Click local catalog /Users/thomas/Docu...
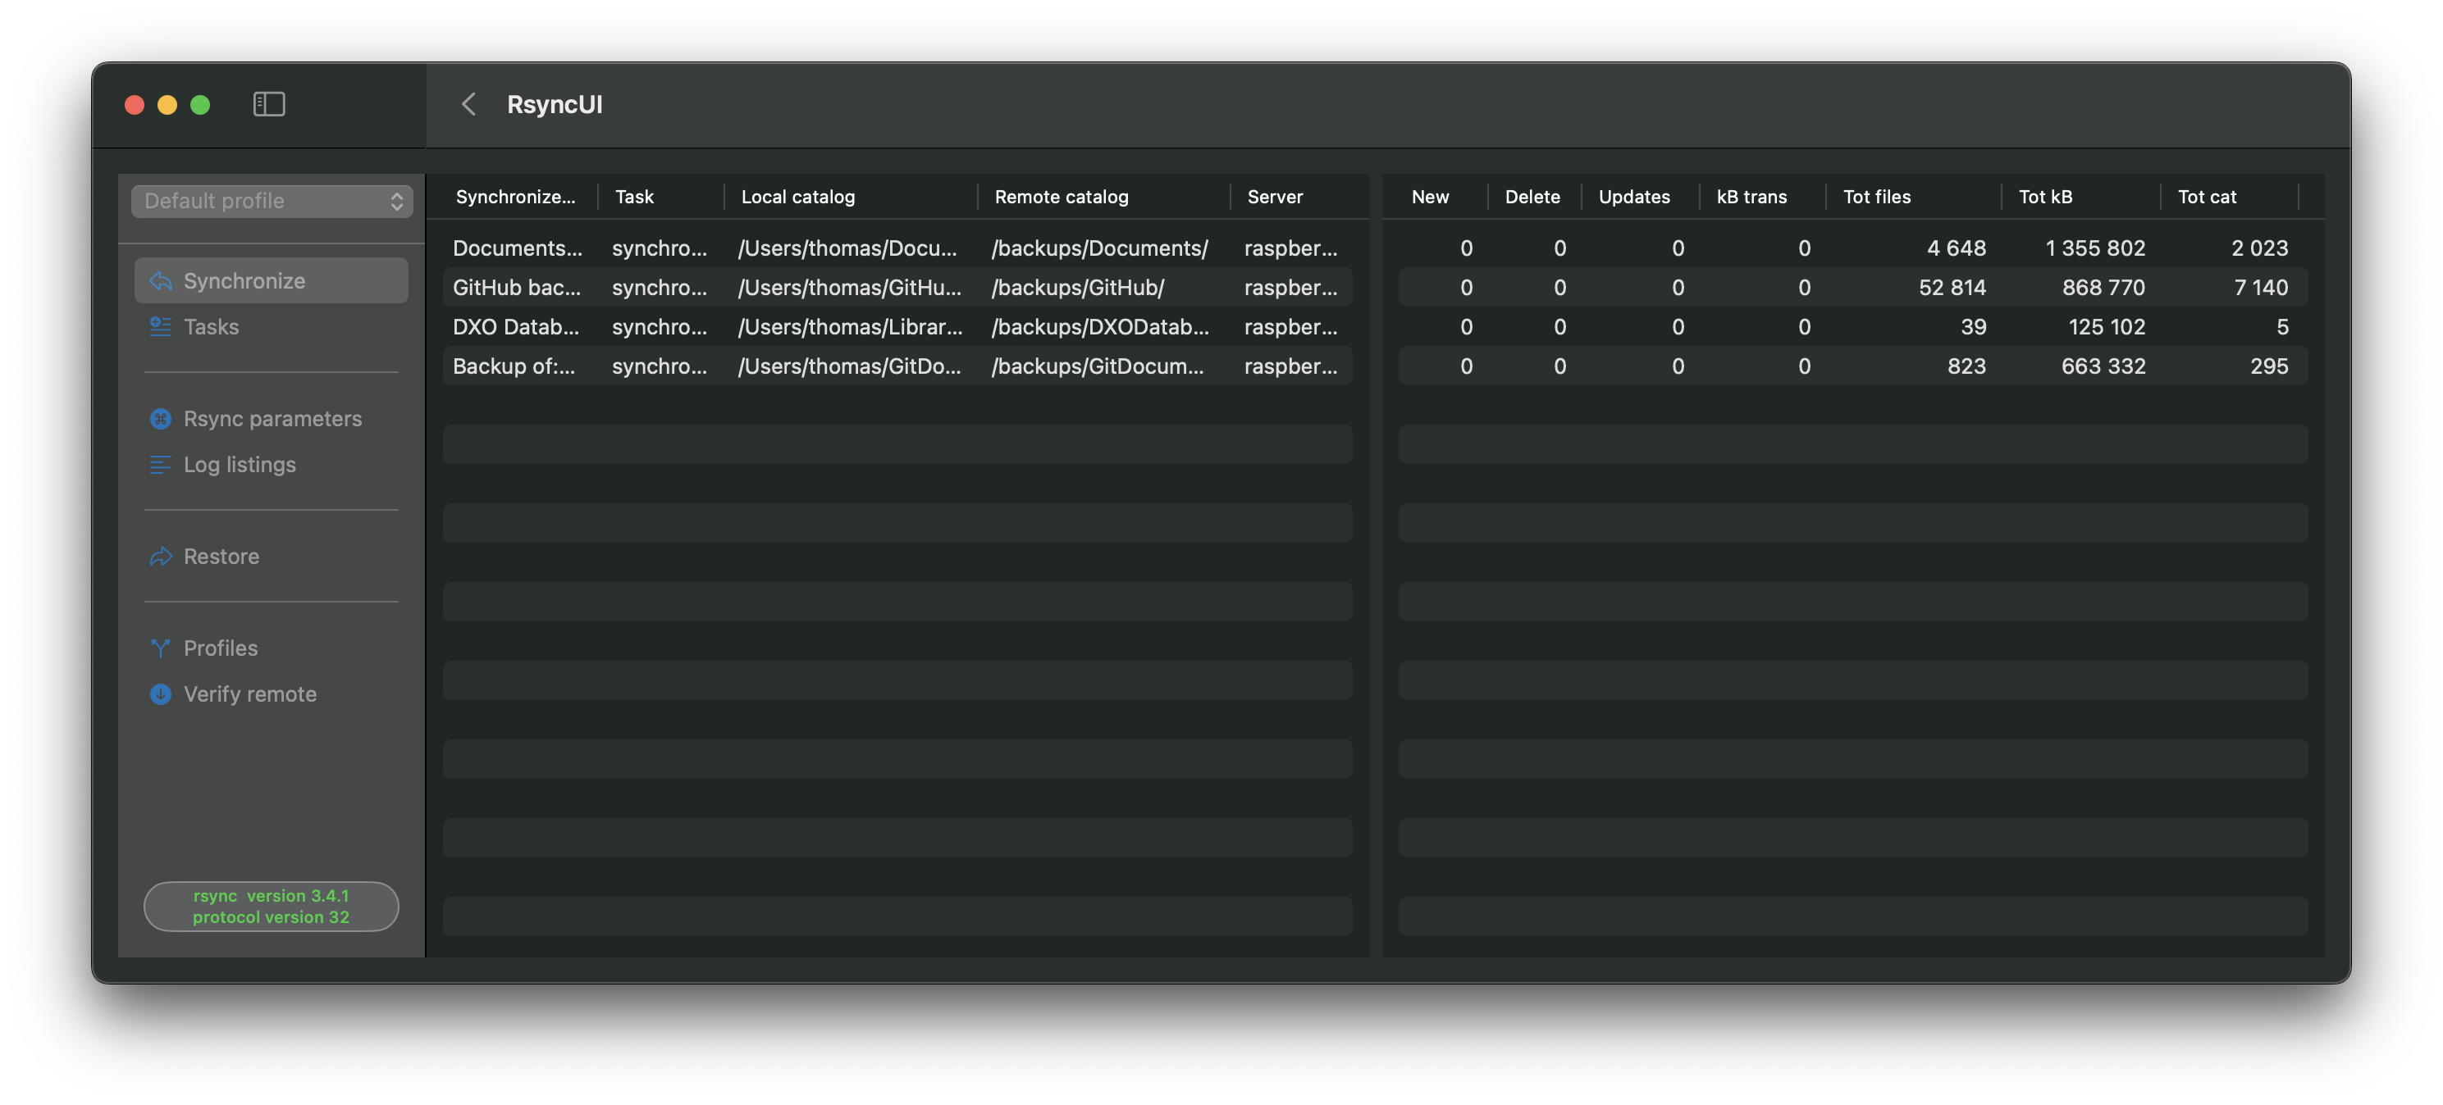Viewport: 2443px width, 1105px height. coord(847,248)
